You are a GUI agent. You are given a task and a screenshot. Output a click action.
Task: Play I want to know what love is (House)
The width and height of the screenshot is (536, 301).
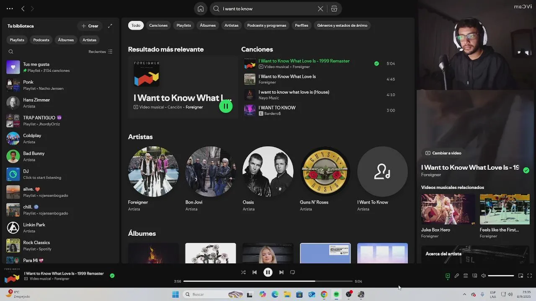(320, 95)
